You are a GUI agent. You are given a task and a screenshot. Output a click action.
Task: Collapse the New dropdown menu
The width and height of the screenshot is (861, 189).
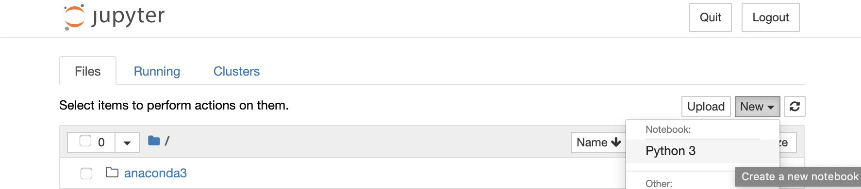(757, 107)
